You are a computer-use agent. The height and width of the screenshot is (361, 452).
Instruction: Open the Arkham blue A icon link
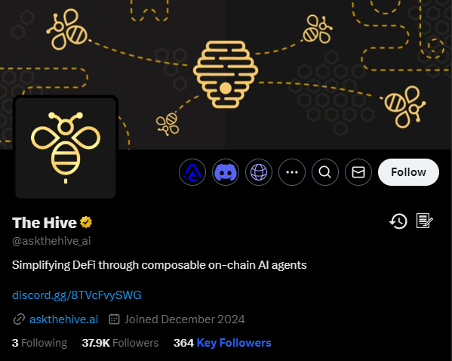[x=192, y=172]
